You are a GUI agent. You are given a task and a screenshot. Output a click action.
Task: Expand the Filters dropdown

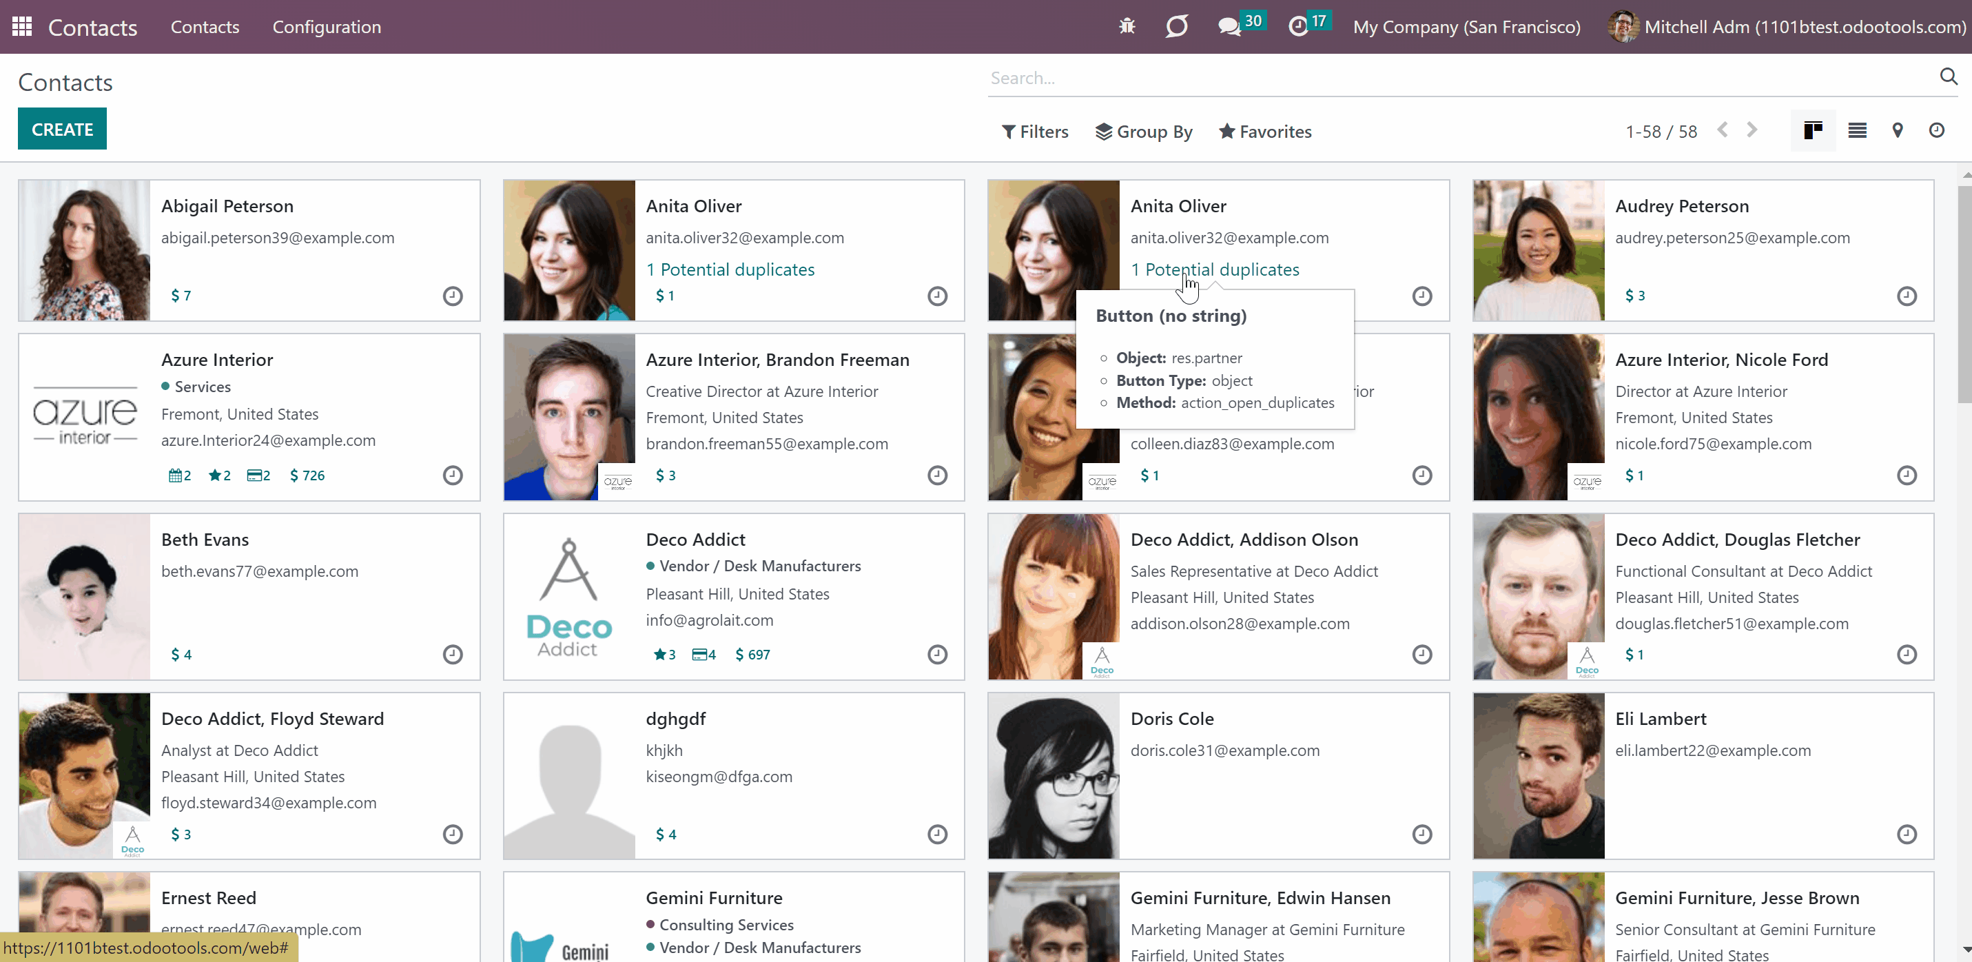(1035, 132)
